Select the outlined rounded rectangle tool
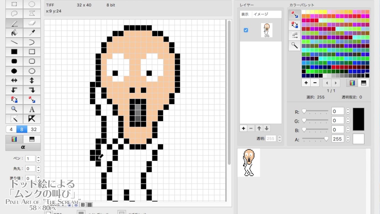Viewport: 380px width, 214px height. 32,61
